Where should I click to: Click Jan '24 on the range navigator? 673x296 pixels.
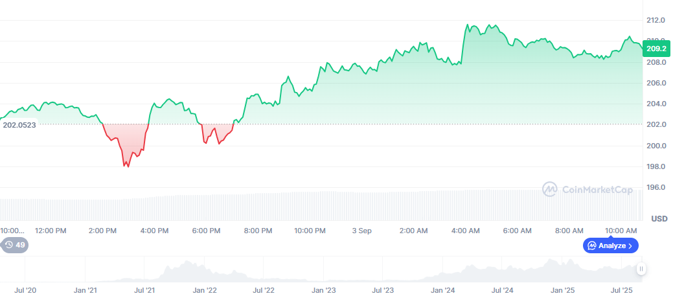click(442, 290)
